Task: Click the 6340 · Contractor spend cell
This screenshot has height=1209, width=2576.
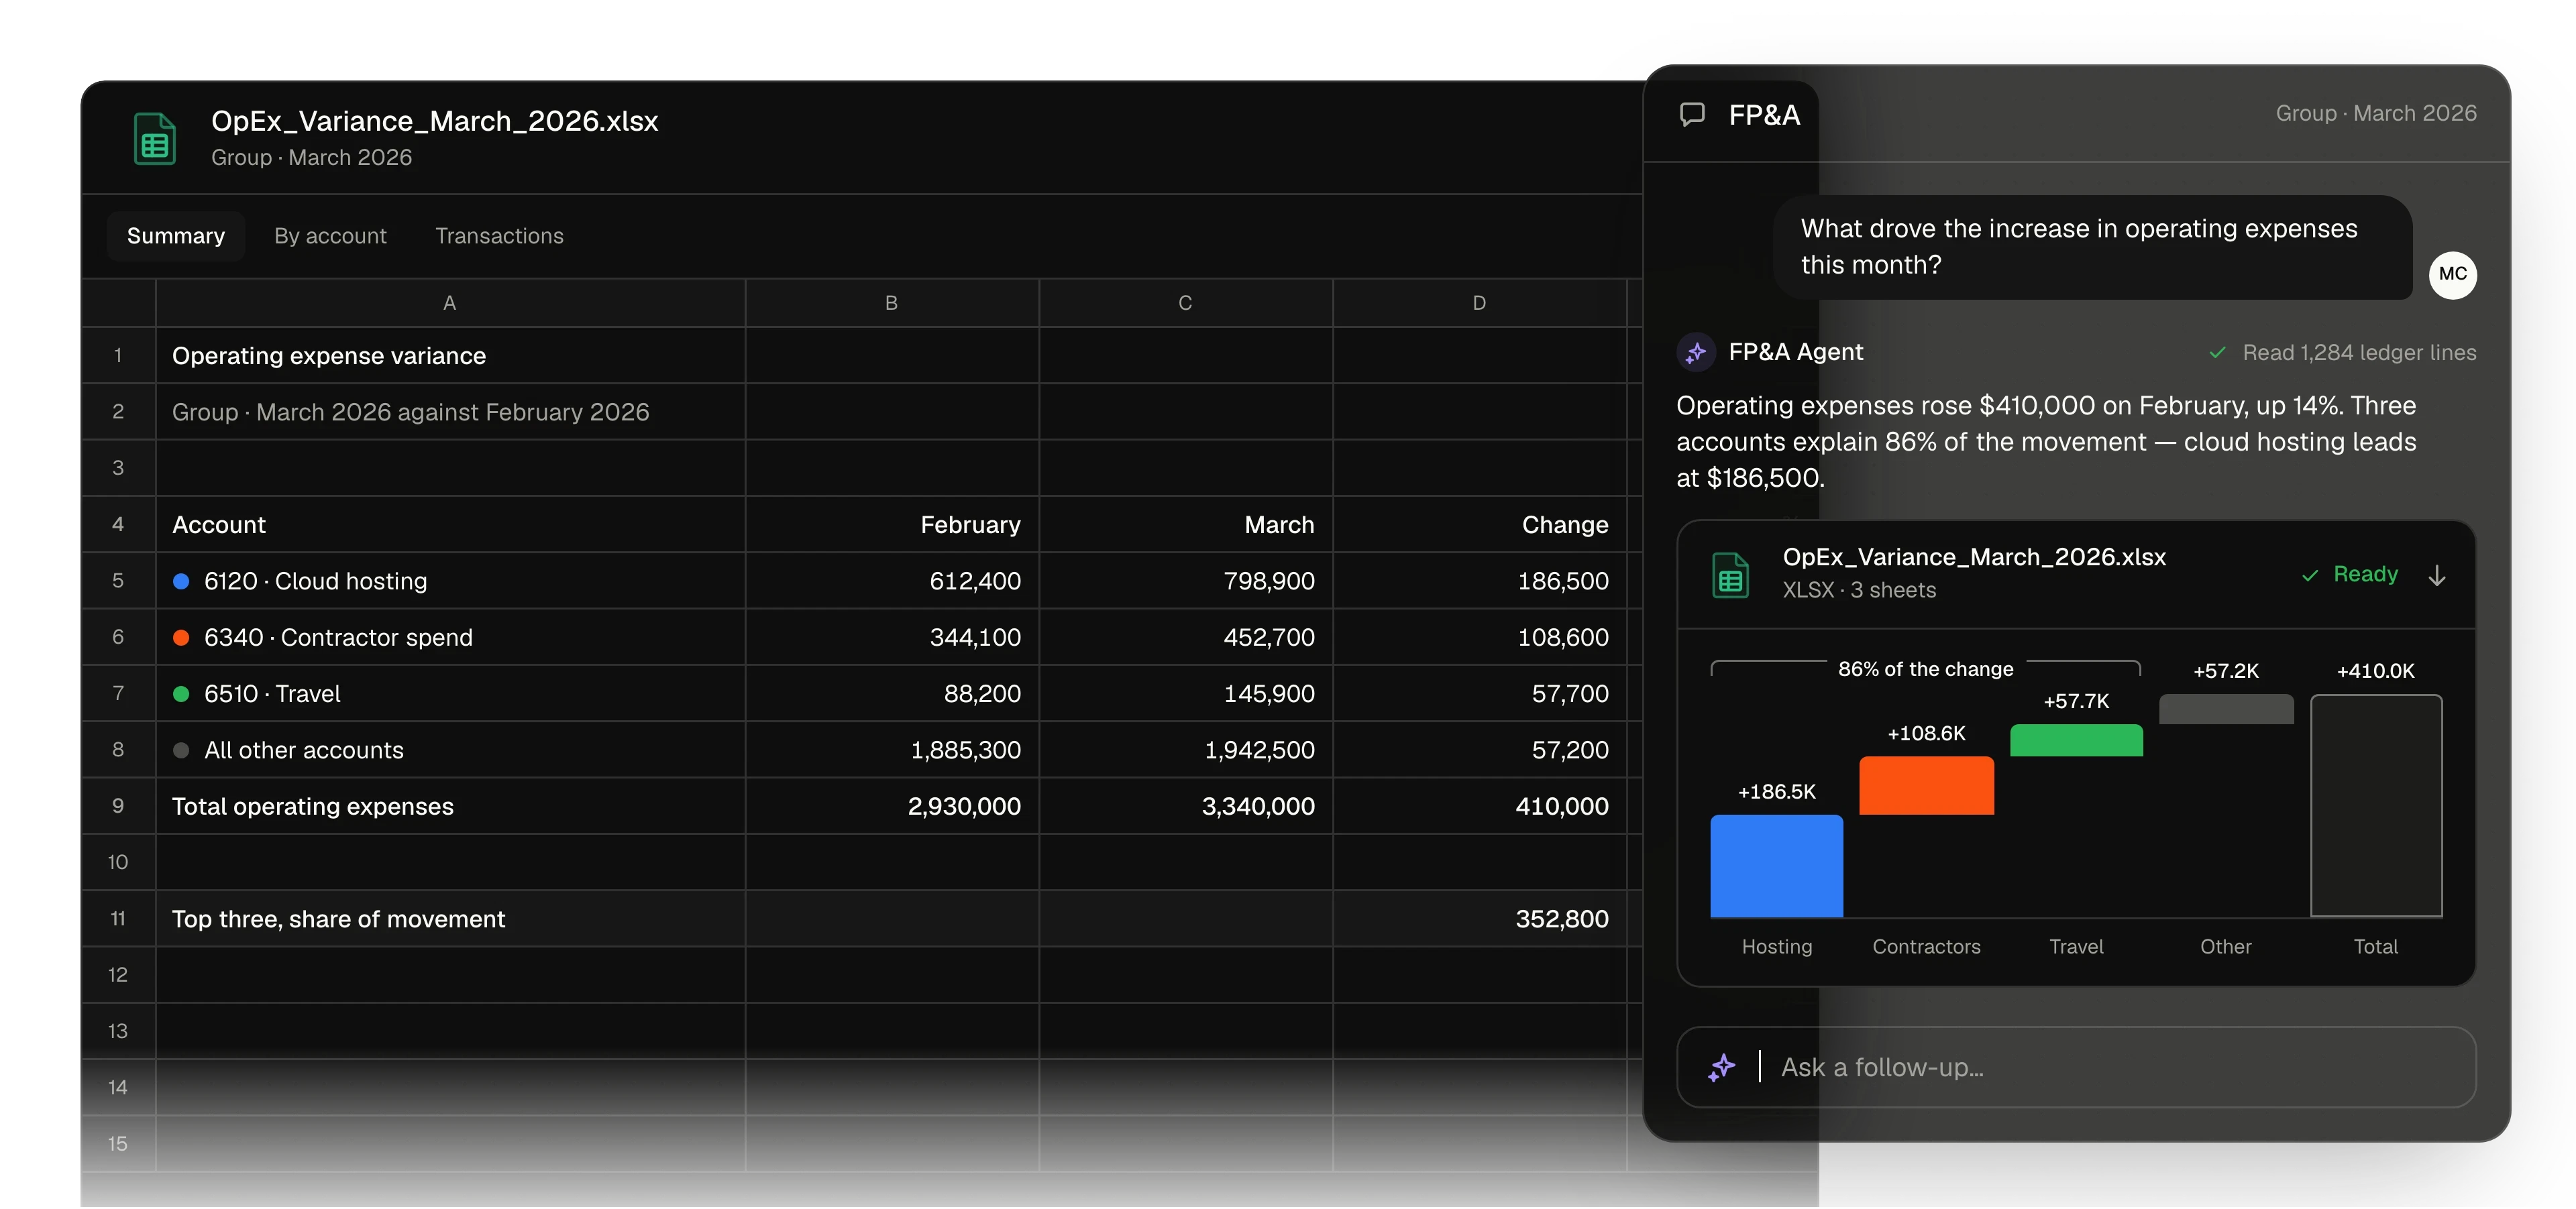Action: coord(450,638)
